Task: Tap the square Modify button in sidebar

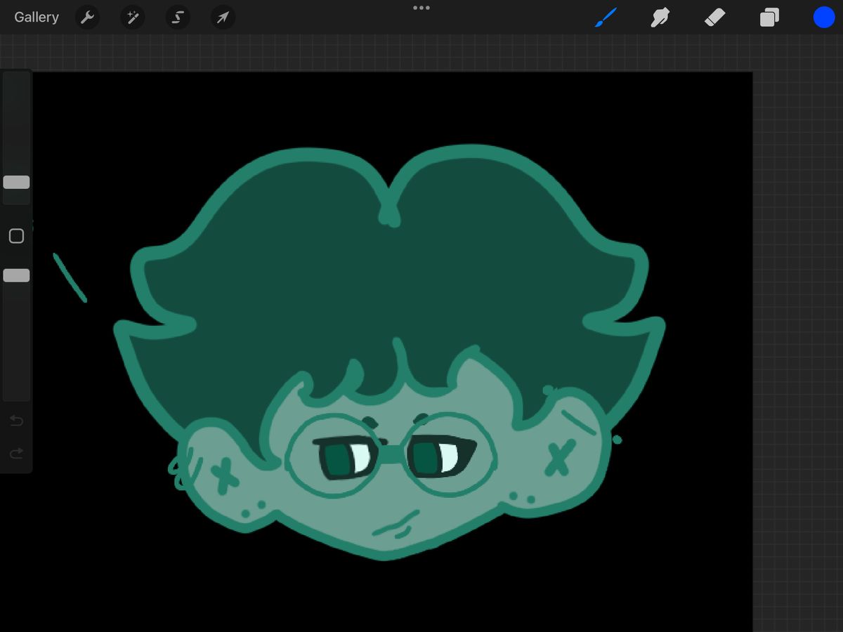Action: [x=16, y=236]
